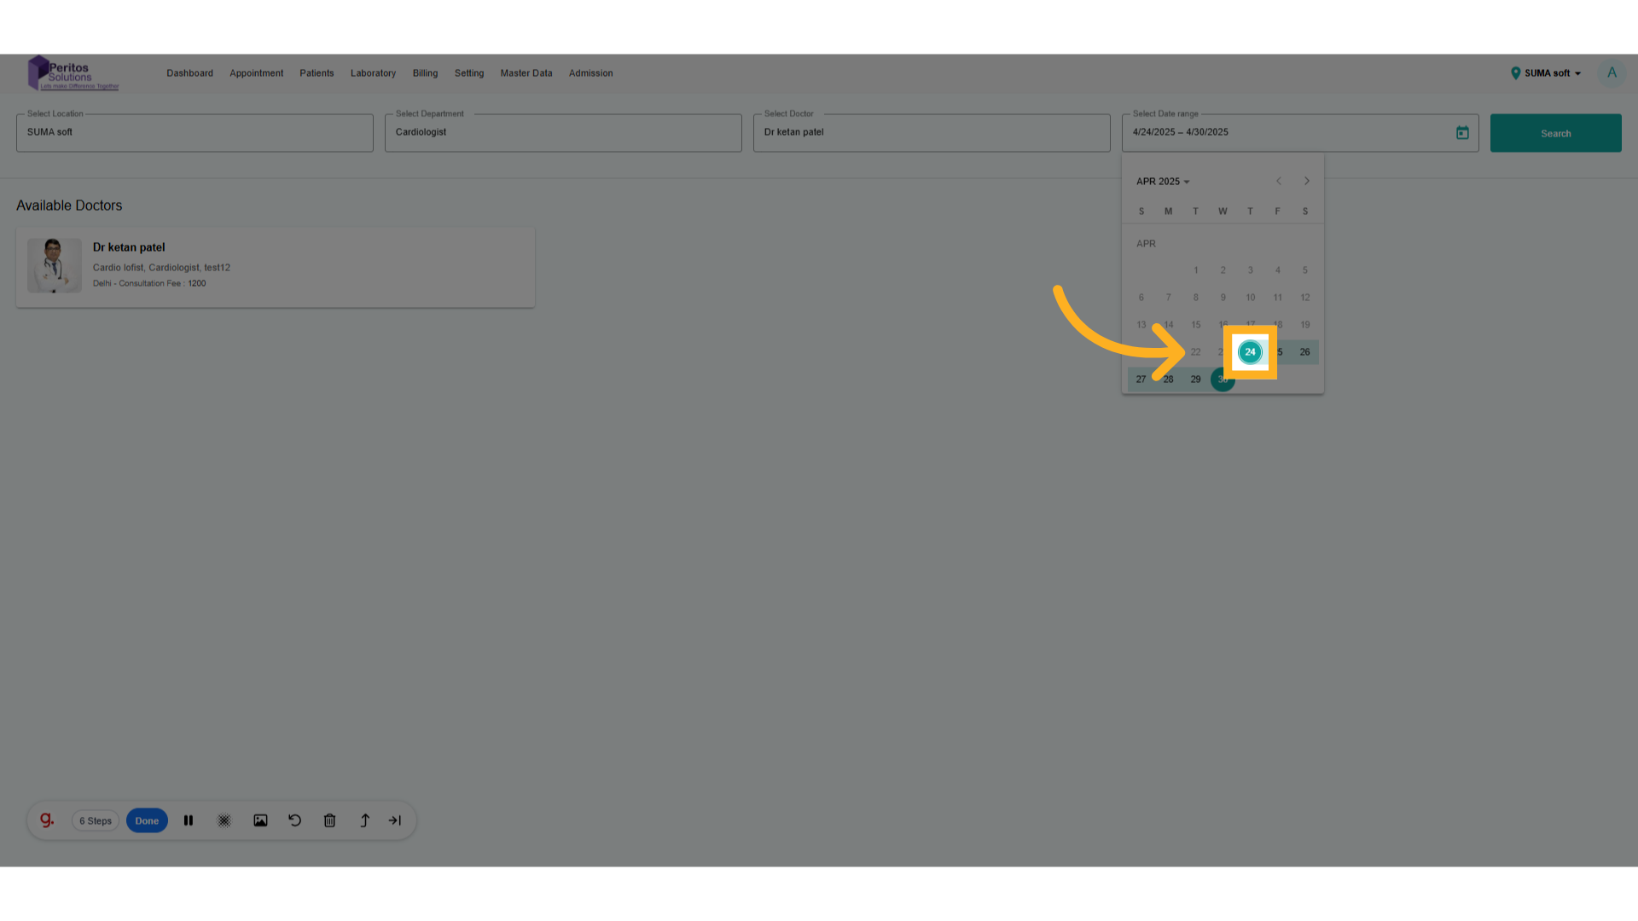This screenshot has width=1638, height=921.
Task: Click the location pin icon near SUMA soft
Action: click(x=1517, y=73)
